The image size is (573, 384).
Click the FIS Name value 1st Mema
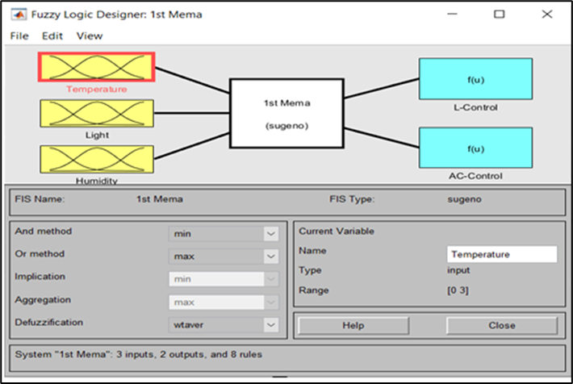(x=160, y=199)
